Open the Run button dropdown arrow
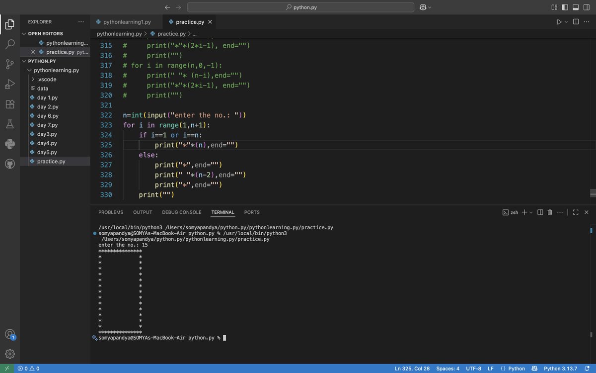The image size is (596, 373). pos(566,22)
